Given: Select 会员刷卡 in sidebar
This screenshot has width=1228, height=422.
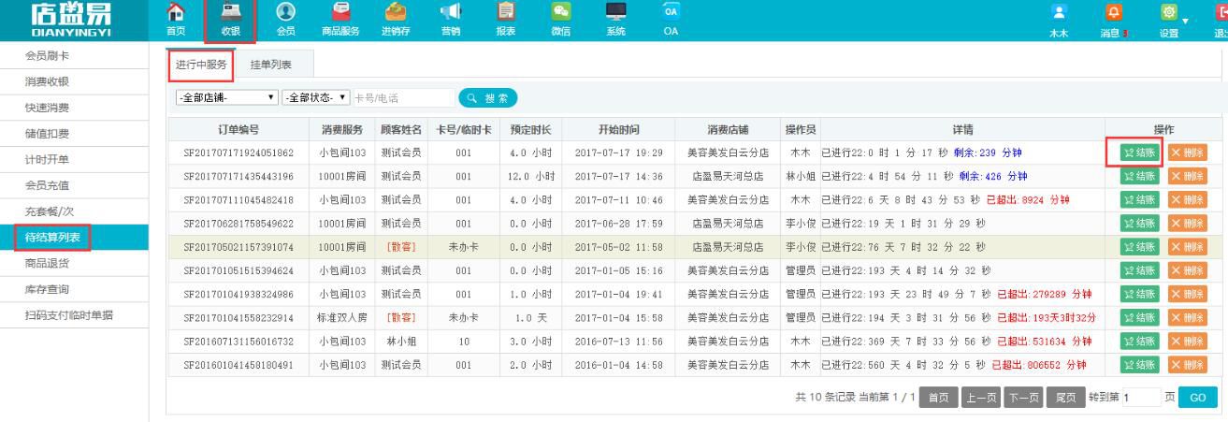Looking at the screenshot, I should point(74,56).
